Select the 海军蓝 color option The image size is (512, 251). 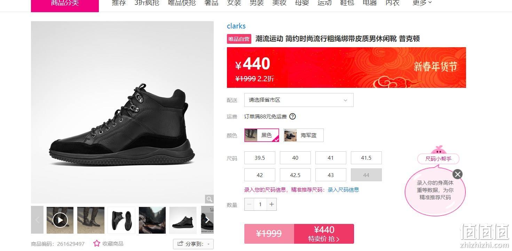[304, 135]
